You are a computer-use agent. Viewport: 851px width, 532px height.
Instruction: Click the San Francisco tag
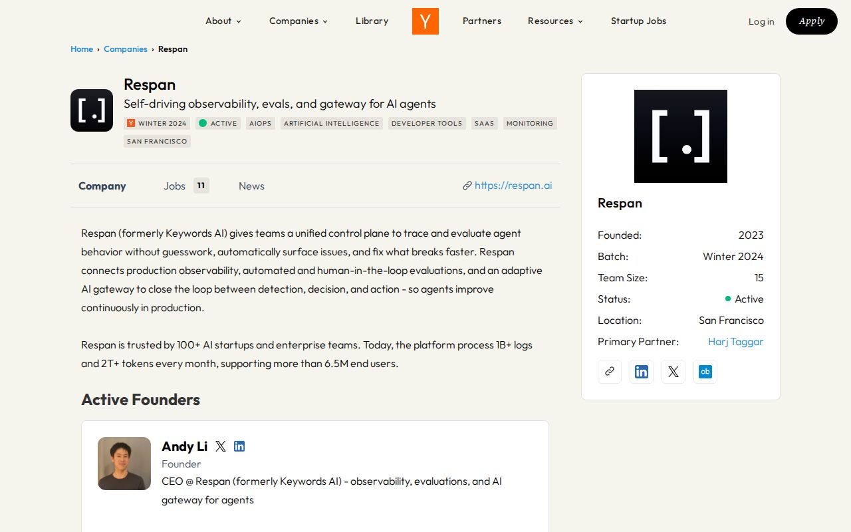[157, 141]
